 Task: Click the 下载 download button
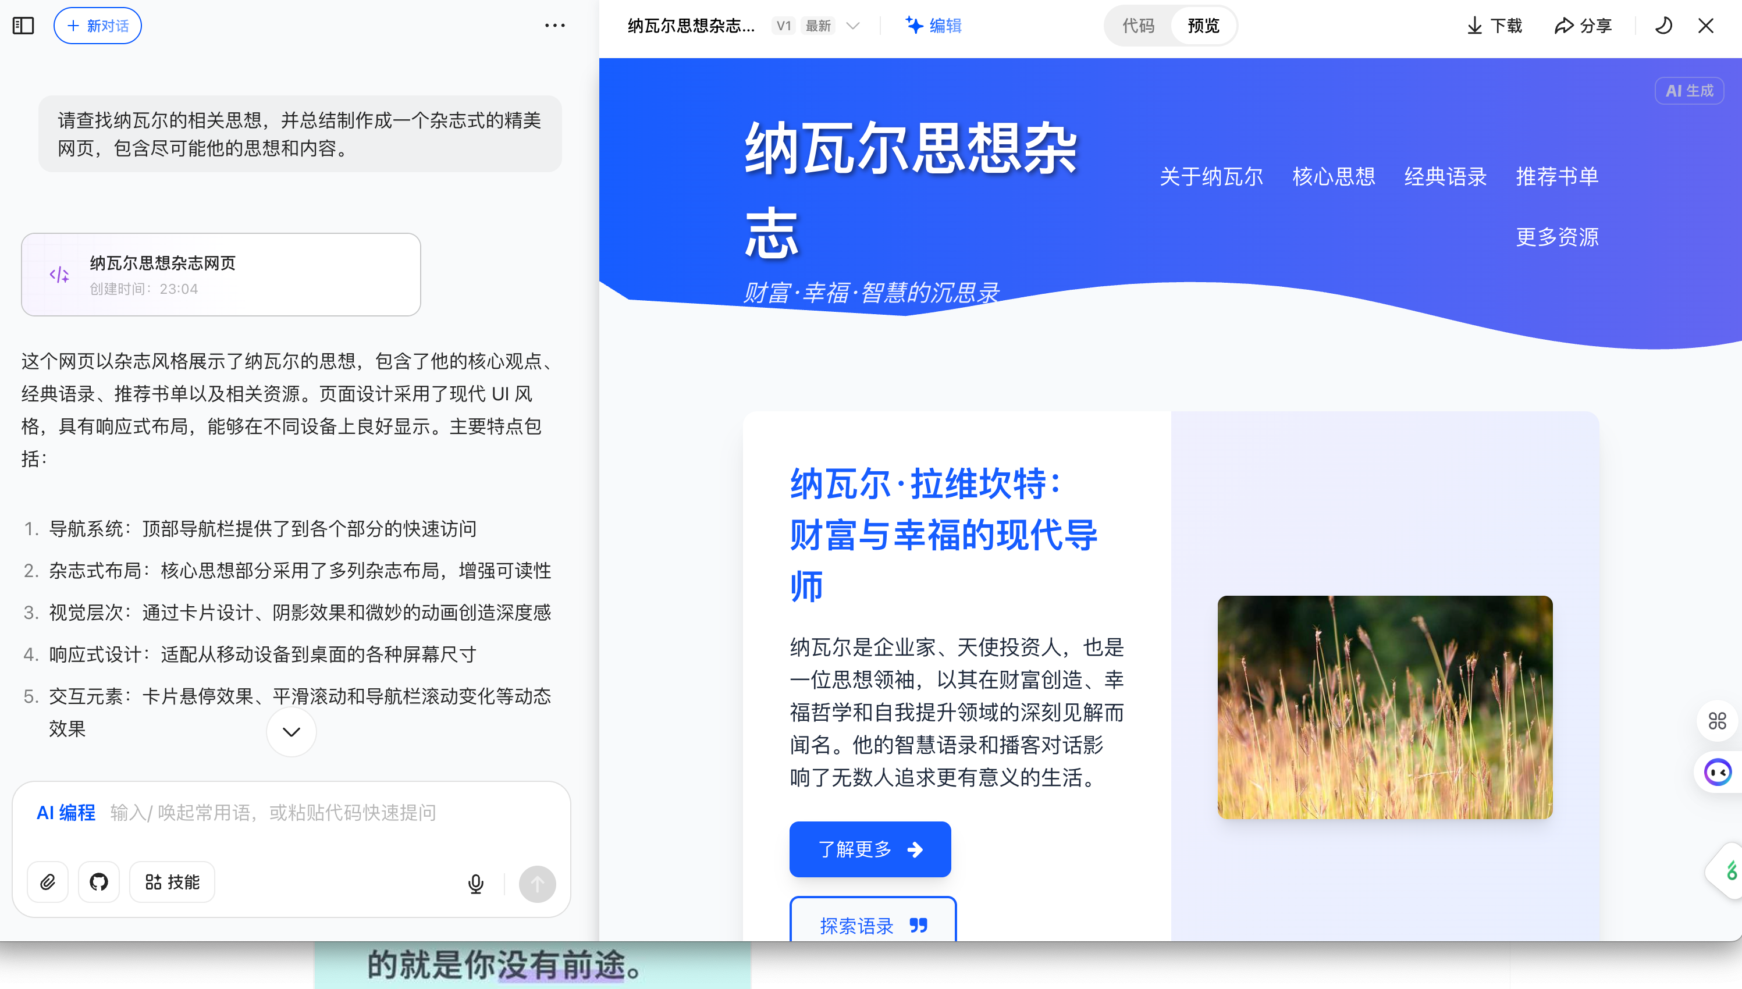pos(1494,26)
